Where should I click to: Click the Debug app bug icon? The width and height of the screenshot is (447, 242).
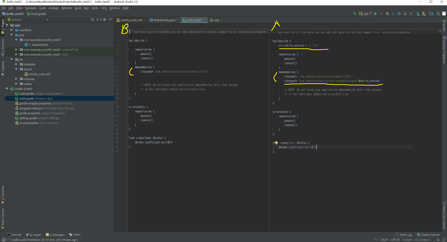tap(387, 14)
